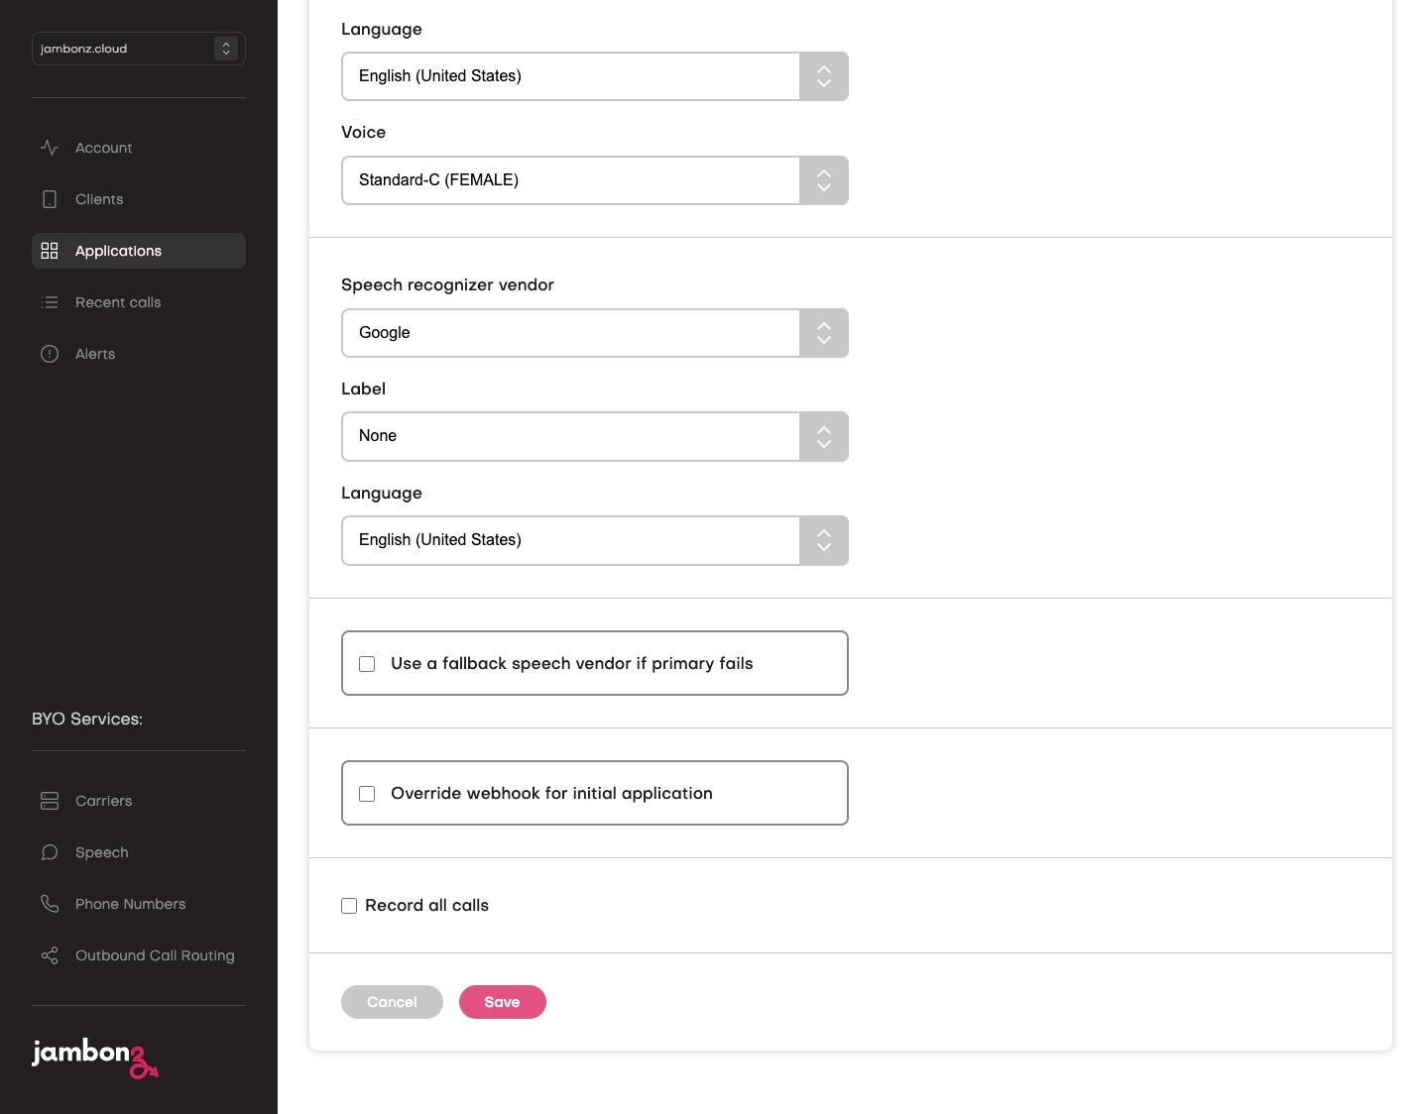
Task: Click the Account activity icon in sidebar
Action: 50,148
